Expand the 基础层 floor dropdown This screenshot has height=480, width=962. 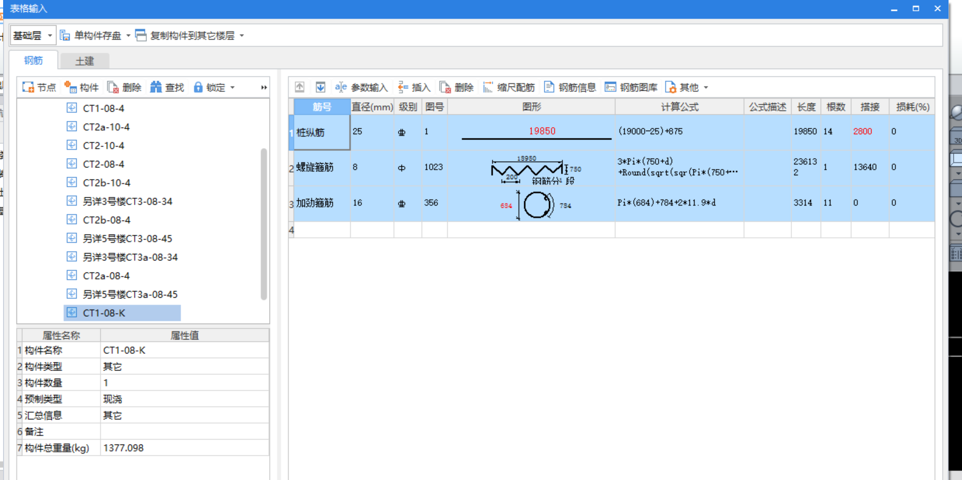[50, 36]
